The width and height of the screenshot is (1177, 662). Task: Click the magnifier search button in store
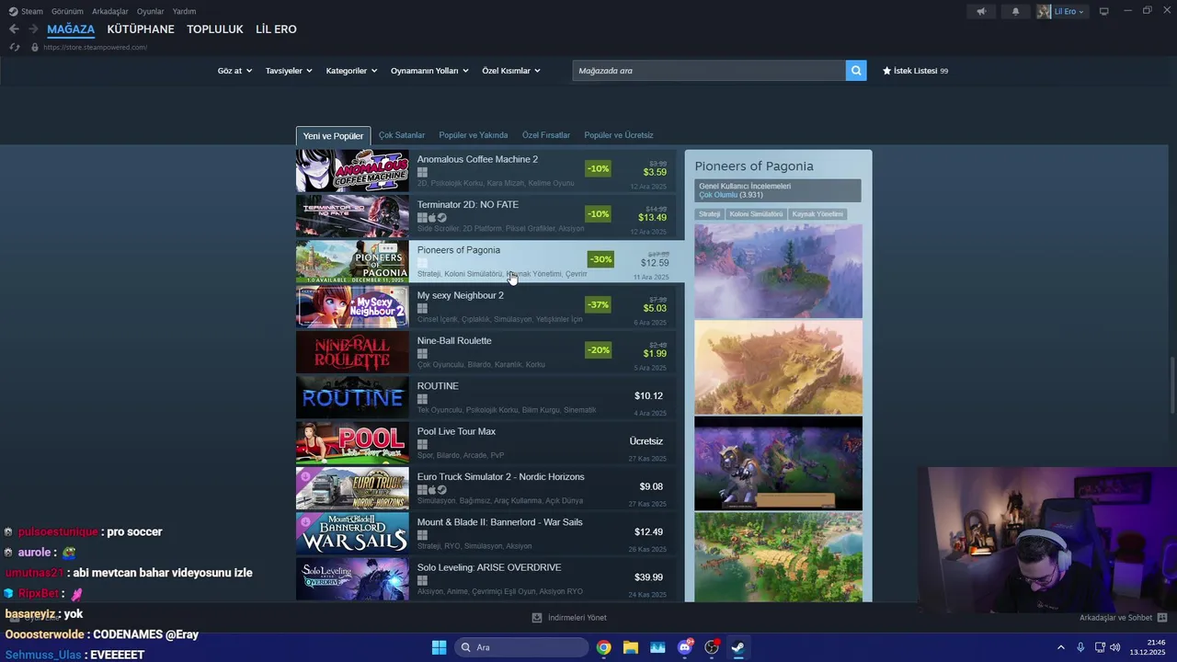coord(856,71)
